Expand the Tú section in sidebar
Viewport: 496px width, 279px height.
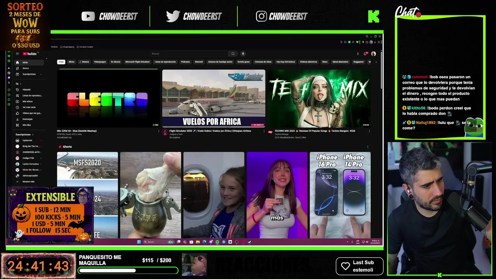point(18,84)
